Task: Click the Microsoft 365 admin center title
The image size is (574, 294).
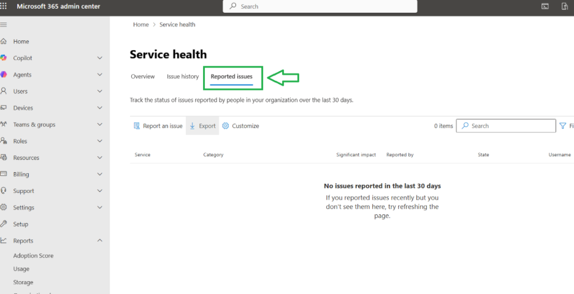Action: coord(59,6)
